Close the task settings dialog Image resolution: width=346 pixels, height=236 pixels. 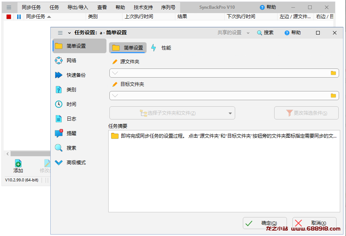(335, 33)
